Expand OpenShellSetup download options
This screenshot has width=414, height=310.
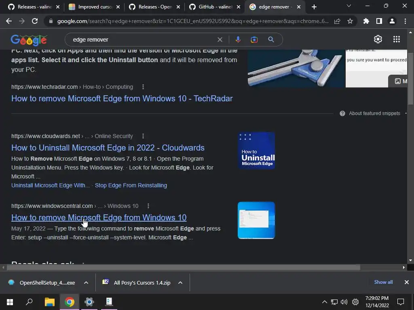click(x=86, y=283)
